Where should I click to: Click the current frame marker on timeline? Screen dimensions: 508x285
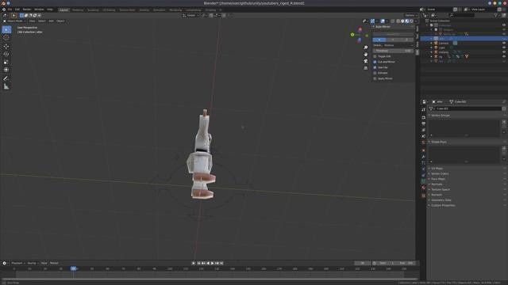(x=74, y=269)
